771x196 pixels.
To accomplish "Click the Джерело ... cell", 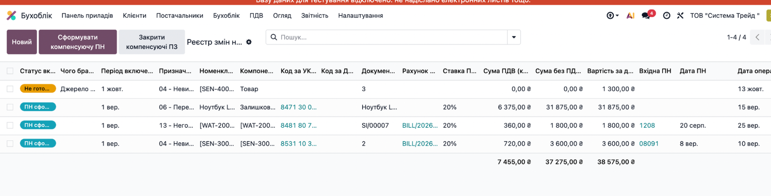I will point(78,89).
